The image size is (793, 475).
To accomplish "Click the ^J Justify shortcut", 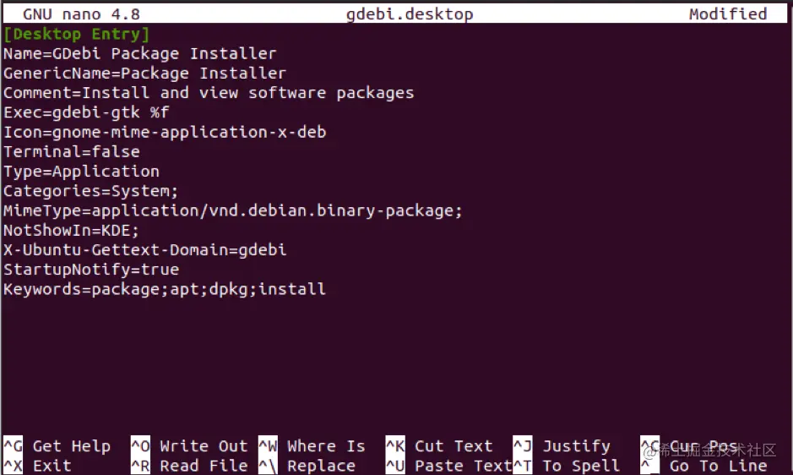I will point(562,446).
